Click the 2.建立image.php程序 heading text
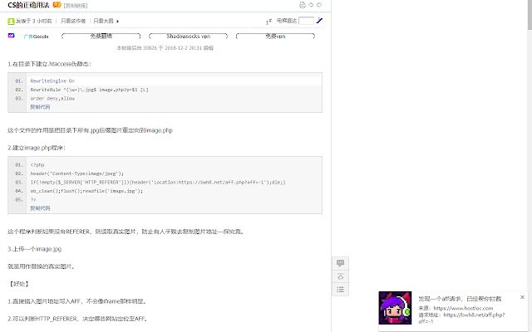The image size is (532, 332). pos(37,148)
